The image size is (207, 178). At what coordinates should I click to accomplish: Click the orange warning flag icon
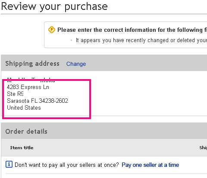(x=52, y=30)
